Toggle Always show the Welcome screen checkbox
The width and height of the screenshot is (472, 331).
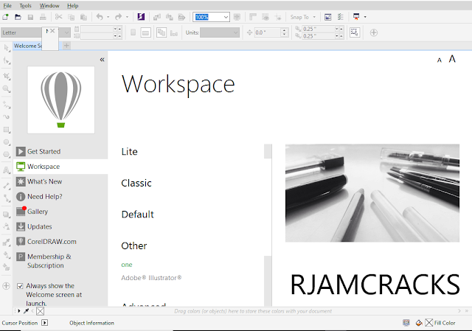tap(20, 286)
